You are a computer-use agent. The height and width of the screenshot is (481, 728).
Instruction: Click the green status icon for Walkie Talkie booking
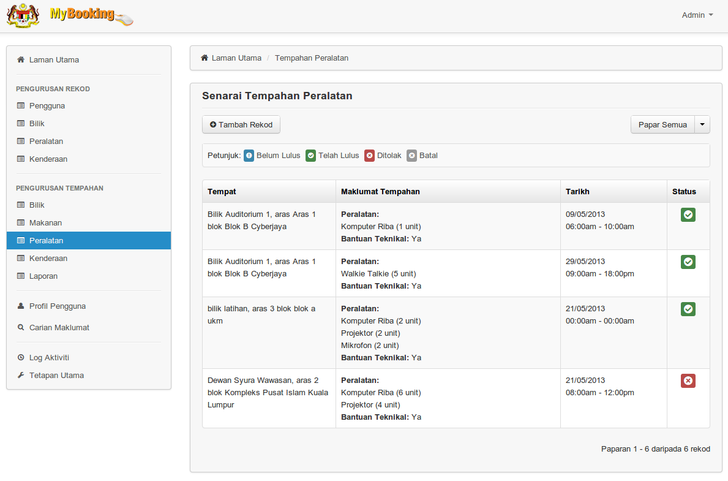click(688, 262)
